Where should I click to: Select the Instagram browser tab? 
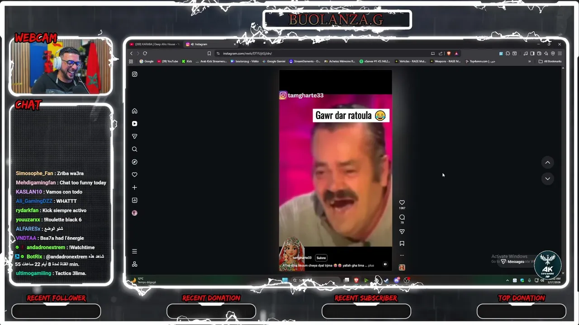pyautogui.click(x=210, y=44)
